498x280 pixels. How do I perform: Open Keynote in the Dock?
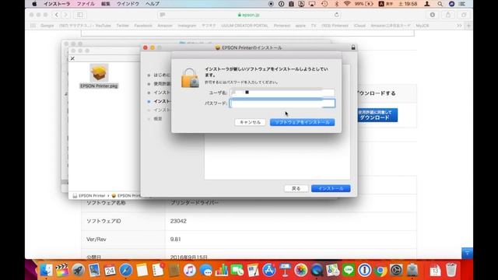(285, 270)
